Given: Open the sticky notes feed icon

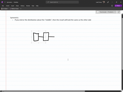Looking at the screenshot, I should pyautogui.click(x=112, y=6).
